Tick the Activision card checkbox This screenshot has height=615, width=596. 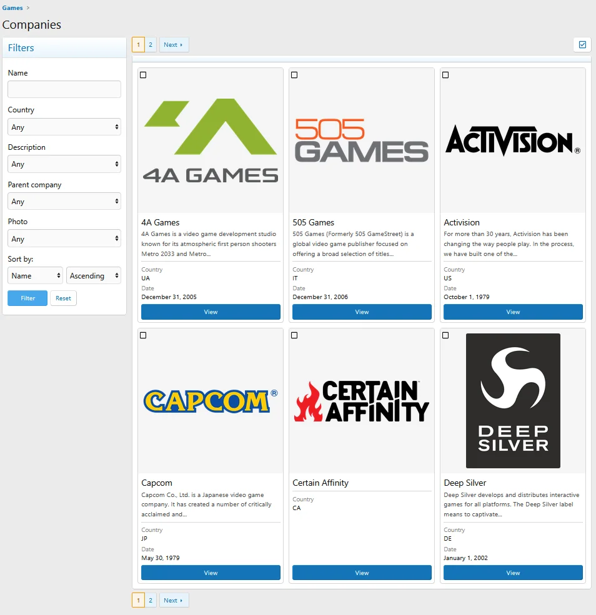445,75
